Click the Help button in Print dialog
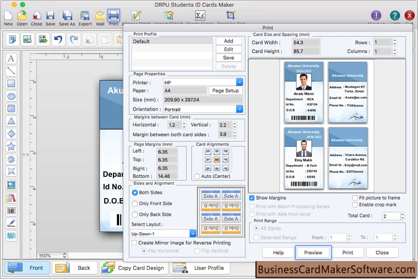Viewport: 418px width, 279px height. tap(278, 253)
